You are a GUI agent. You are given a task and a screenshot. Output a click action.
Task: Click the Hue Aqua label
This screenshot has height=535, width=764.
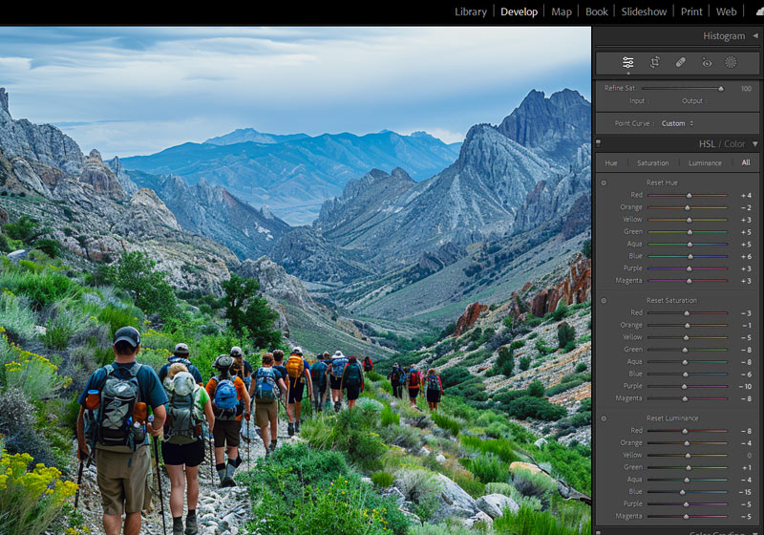(x=634, y=244)
